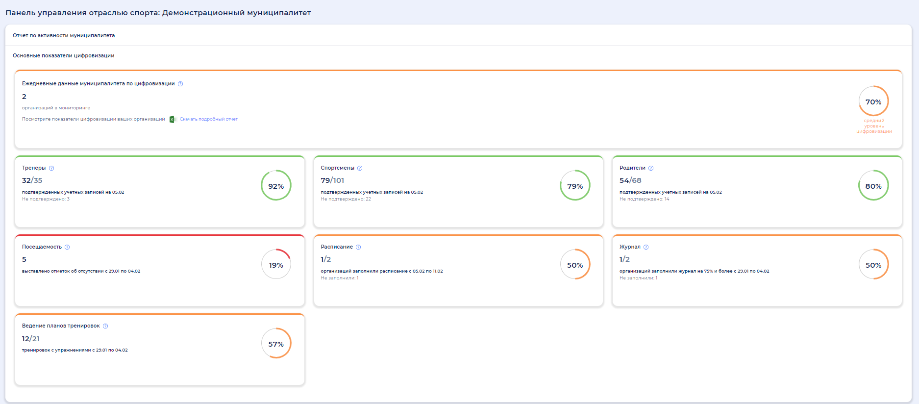Image resolution: width=919 pixels, height=404 pixels.
Task: Click the 12/21 training plans count
Action: [31, 339]
